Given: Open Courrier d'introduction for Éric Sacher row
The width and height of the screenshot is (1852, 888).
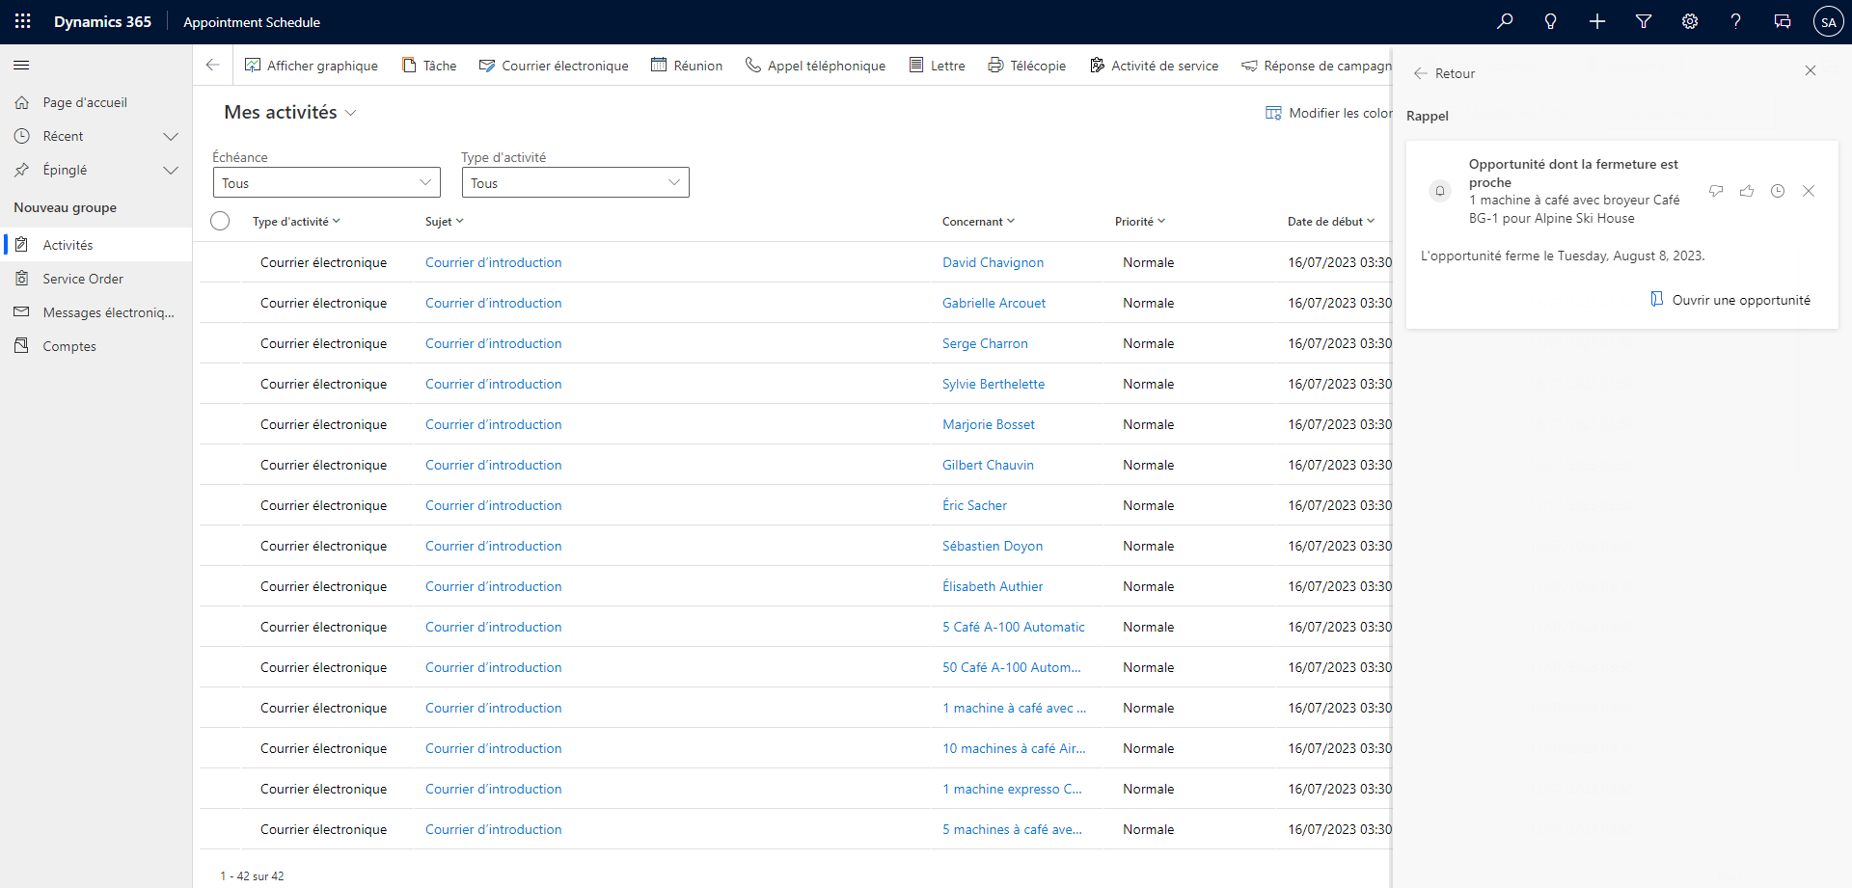Looking at the screenshot, I should coord(493,505).
